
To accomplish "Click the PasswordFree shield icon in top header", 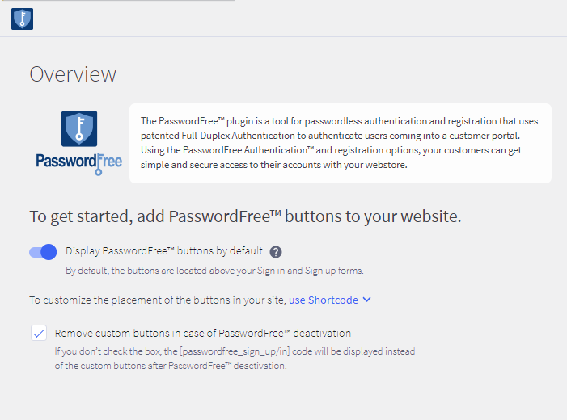I will 22,19.
